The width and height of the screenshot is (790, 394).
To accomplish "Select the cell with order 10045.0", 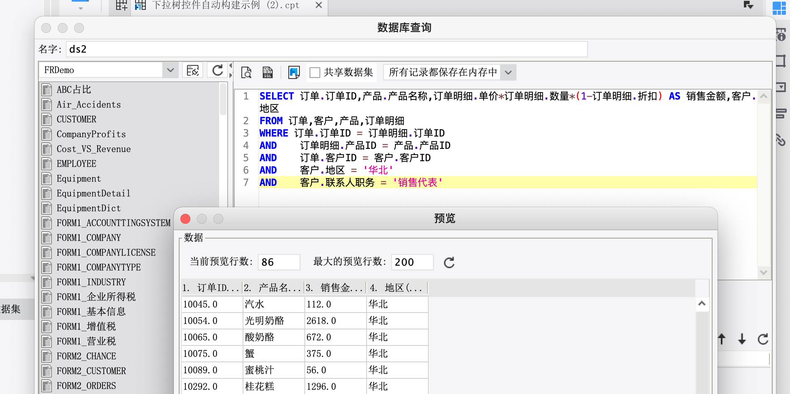I will 212,304.
